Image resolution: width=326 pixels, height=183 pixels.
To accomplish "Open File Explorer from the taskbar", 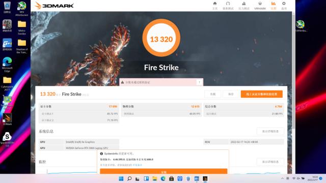I will (x=154, y=178).
